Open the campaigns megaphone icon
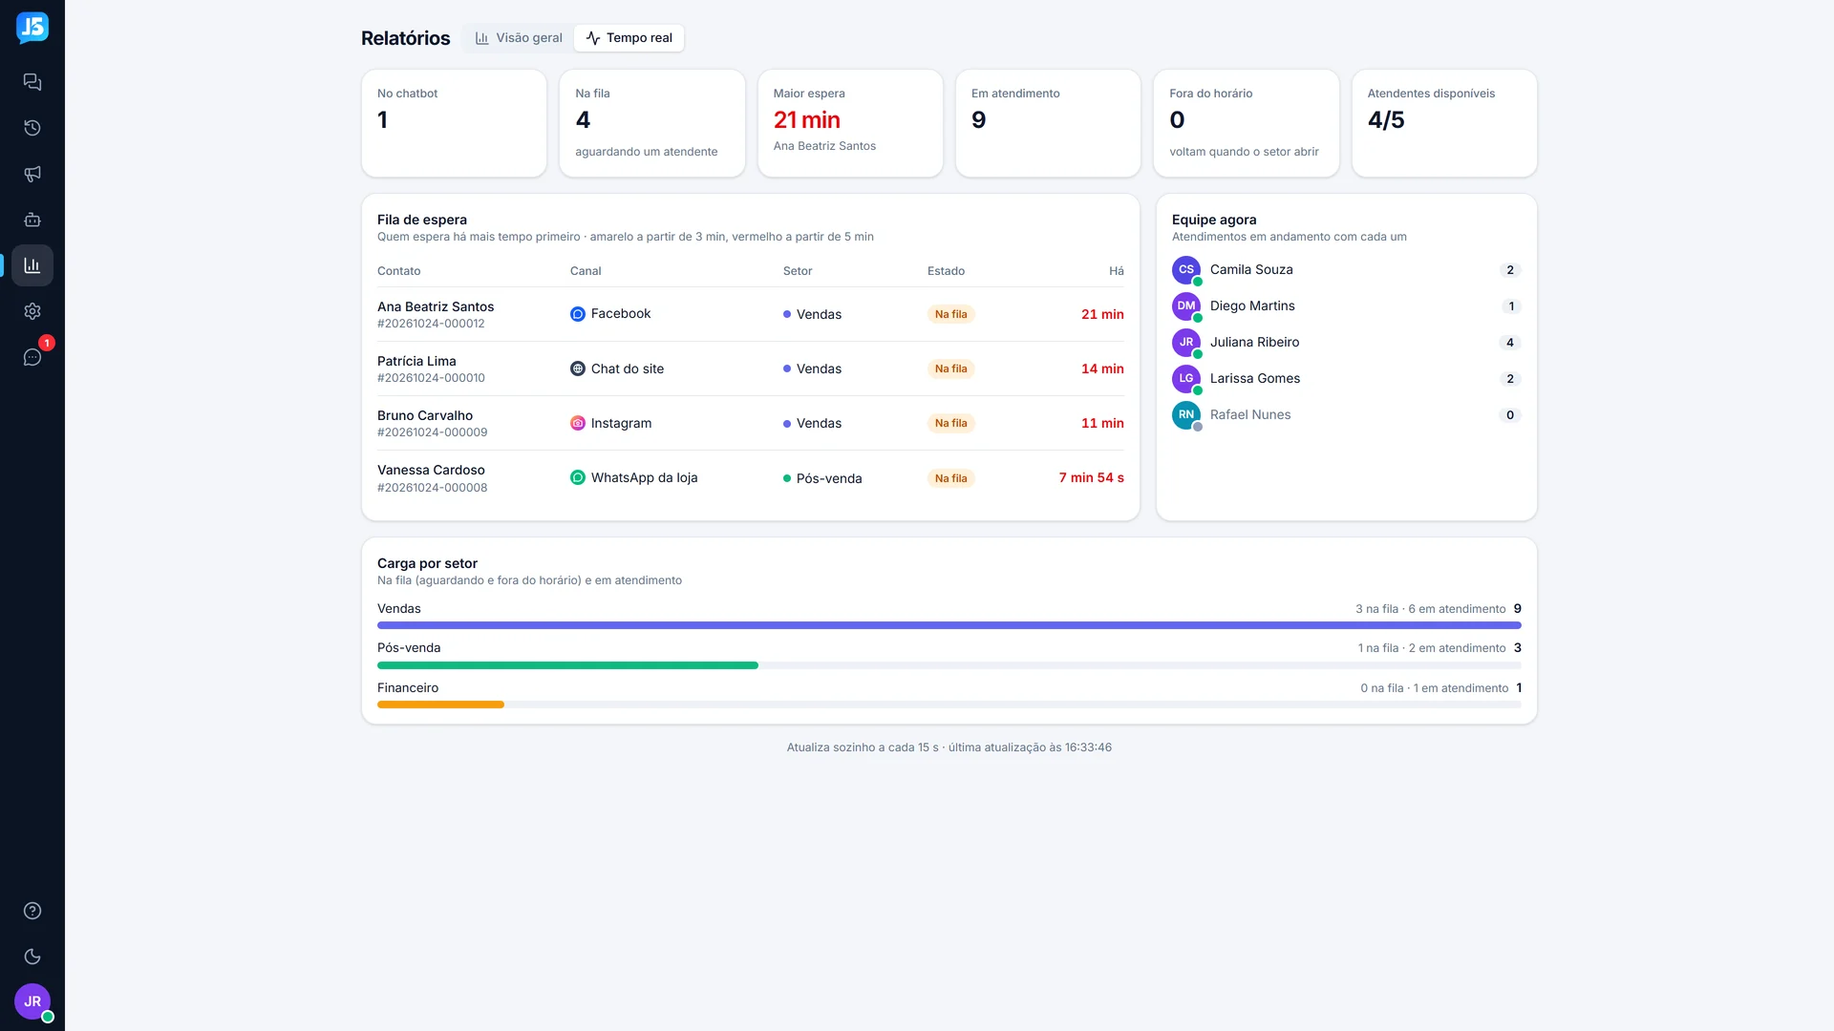Viewport: 1834px width, 1031px height. tap(32, 174)
